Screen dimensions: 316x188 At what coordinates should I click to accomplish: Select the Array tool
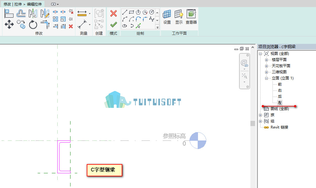[x=55, y=19]
